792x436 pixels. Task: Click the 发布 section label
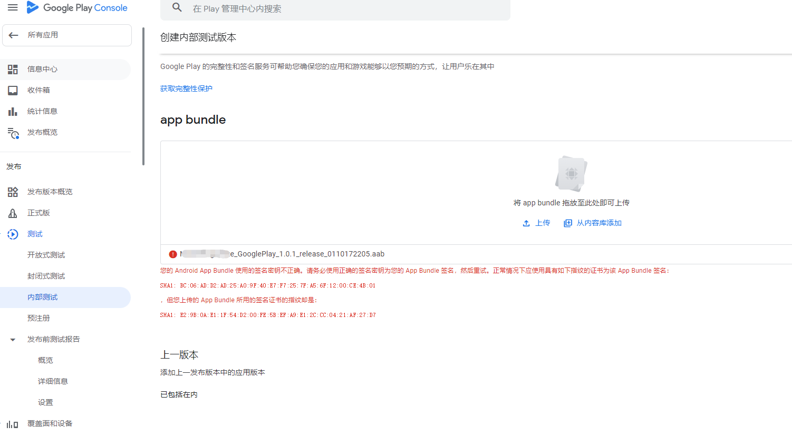pos(14,166)
